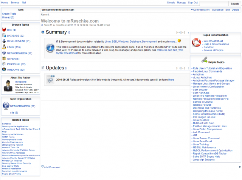This screenshot has width=242, height=180.
Task: Click the author avatar picture
Action: click(8, 86)
